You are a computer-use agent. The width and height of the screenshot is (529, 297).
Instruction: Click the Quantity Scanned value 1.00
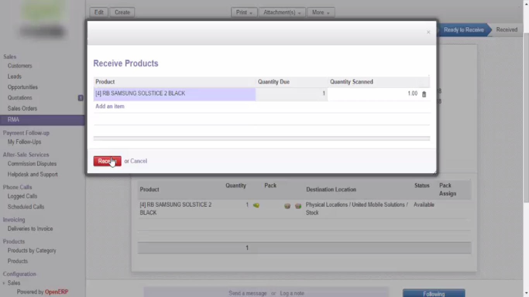click(x=412, y=94)
